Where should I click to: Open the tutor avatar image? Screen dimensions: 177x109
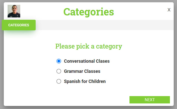[x=14, y=11]
